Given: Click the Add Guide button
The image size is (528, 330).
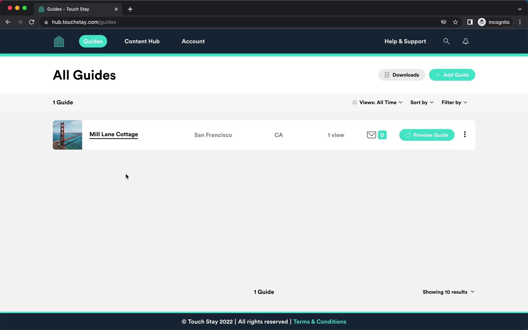Looking at the screenshot, I should coord(452,75).
